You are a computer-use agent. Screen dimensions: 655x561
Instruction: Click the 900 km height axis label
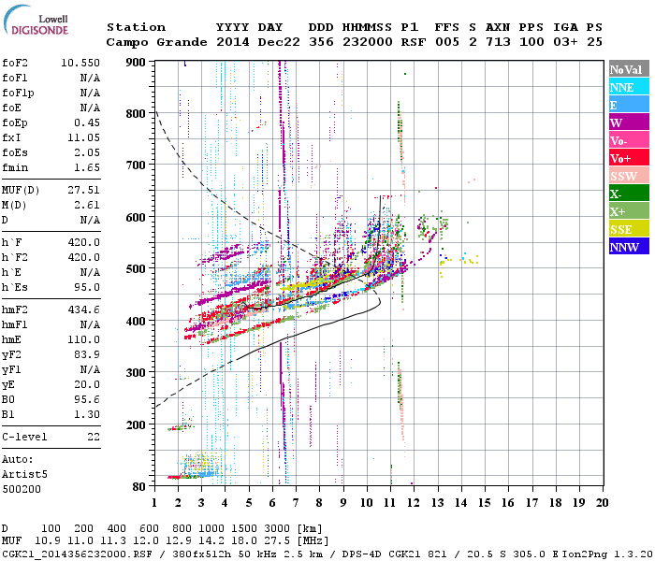click(x=136, y=63)
